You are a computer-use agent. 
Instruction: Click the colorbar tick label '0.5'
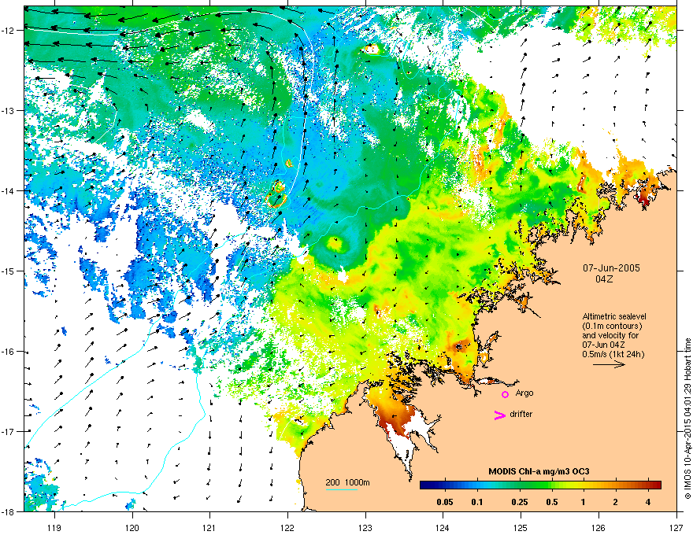tap(551, 502)
